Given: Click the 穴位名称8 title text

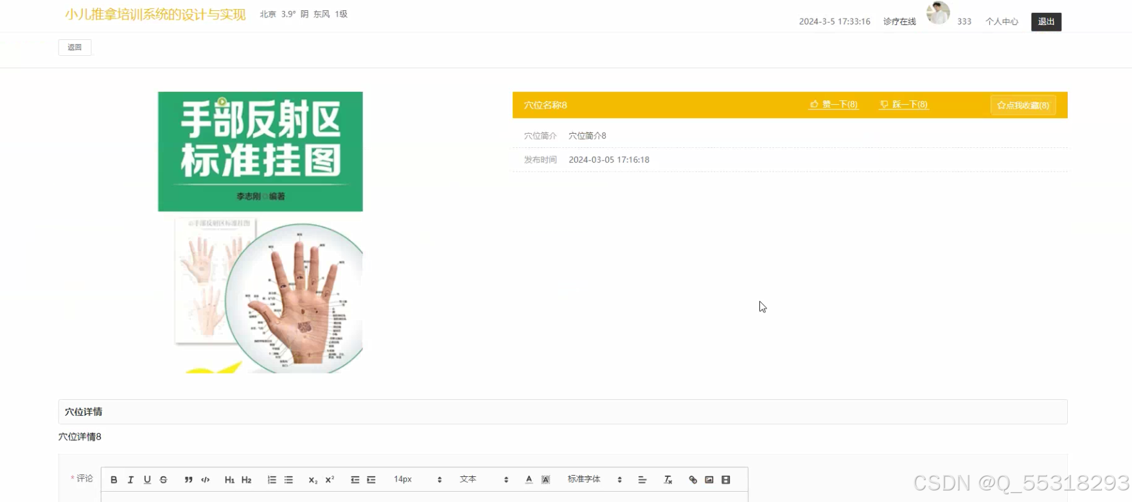Looking at the screenshot, I should [x=545, y=105].
